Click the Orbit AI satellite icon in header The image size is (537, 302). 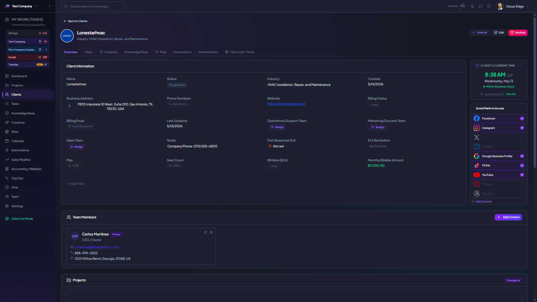coord(463,6)
